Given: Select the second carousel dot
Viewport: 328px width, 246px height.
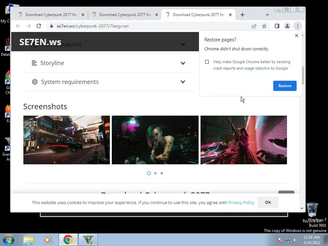Looking at the screenshot, I should click(155, 173).
